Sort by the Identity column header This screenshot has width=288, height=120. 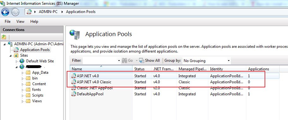(227, 69)
